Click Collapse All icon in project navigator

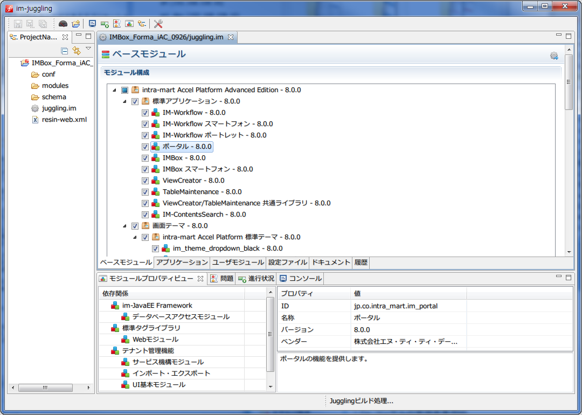click(x=65, y=51)
